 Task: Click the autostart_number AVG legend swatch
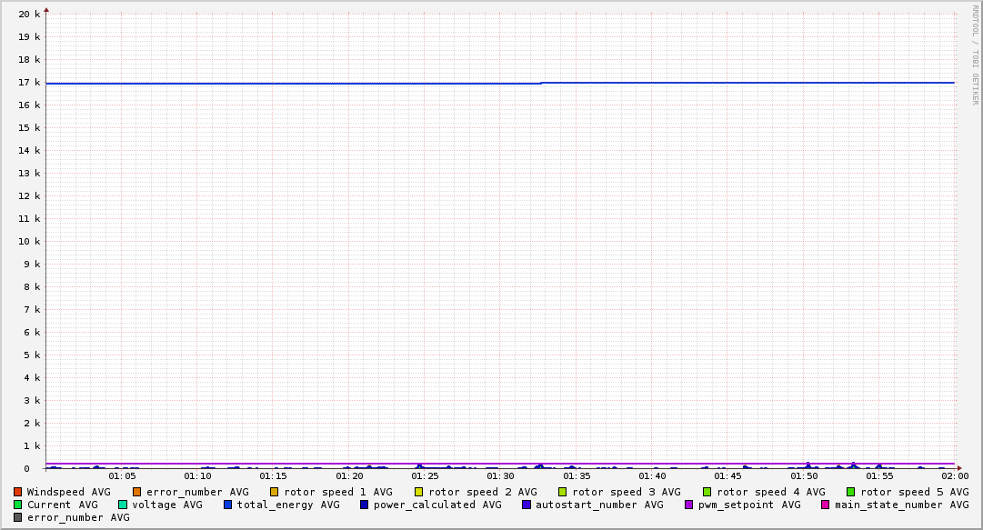pos(527,505)
